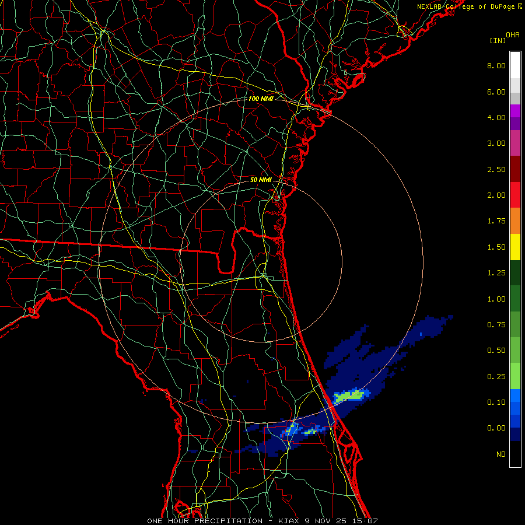Select the pink 3.00 legend swatch
Image resolution: width=525 pixels, height=525 pixels.
coord(515,143)
